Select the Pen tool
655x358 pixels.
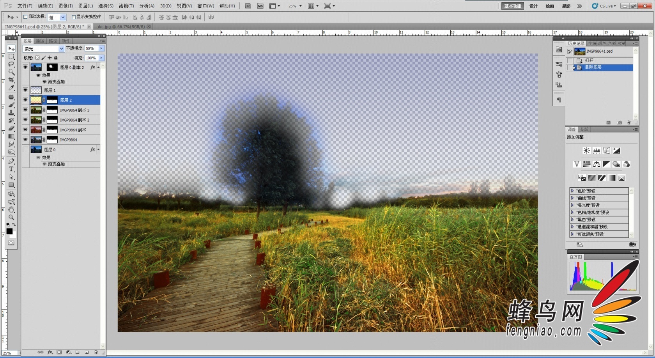pos(11,161)
